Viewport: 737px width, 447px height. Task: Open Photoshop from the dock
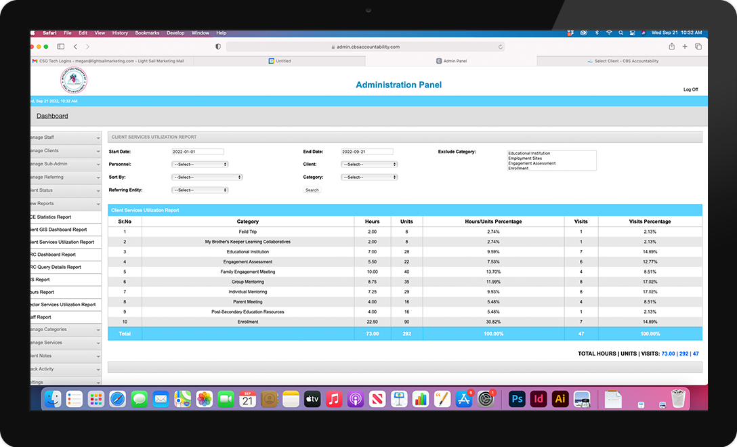pyautogui.click(x=517, y=399)
